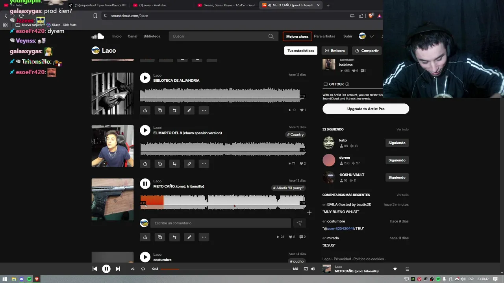Repost EL MARTO DEL 8 track

(174, 164)
